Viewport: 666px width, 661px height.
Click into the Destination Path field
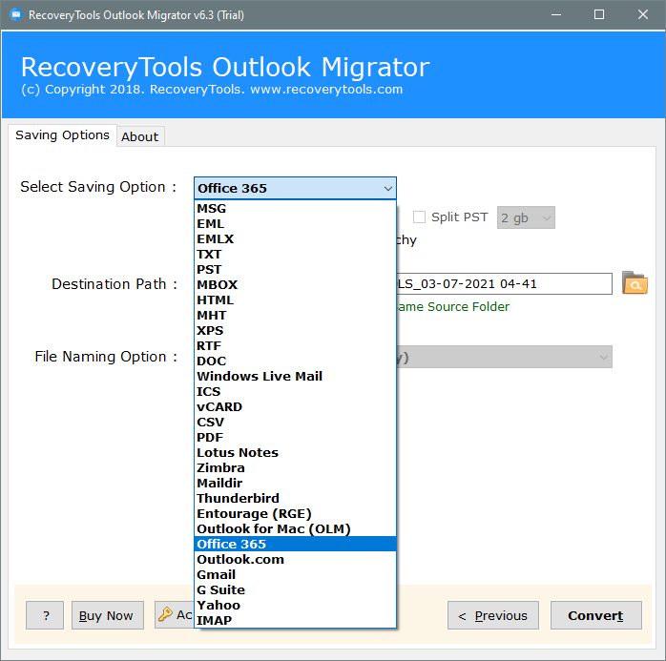tap(504, 283)
